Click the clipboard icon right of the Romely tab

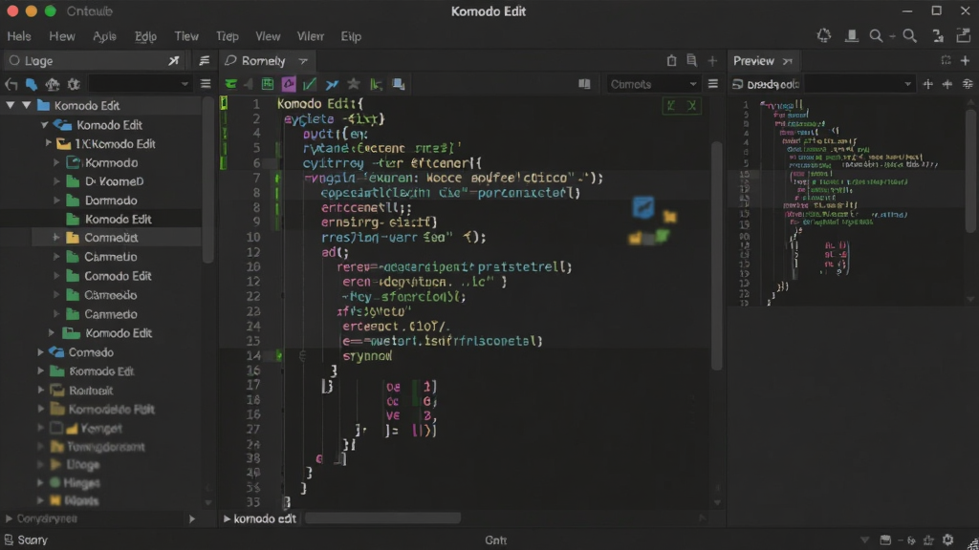[x=671, y=60]
